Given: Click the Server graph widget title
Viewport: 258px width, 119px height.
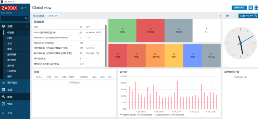Looking at the screenshot, I should (x=123, y=72).
